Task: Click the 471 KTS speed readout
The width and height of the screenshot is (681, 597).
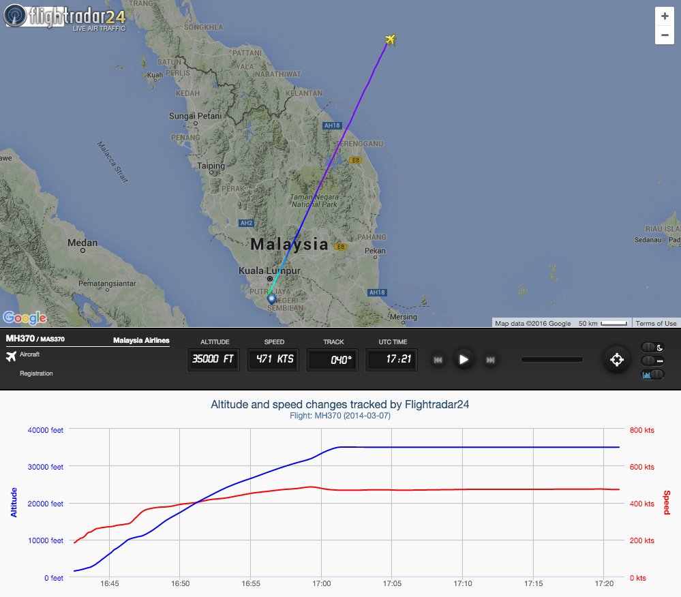Action: pyautogui.click(x=275, y=359)
